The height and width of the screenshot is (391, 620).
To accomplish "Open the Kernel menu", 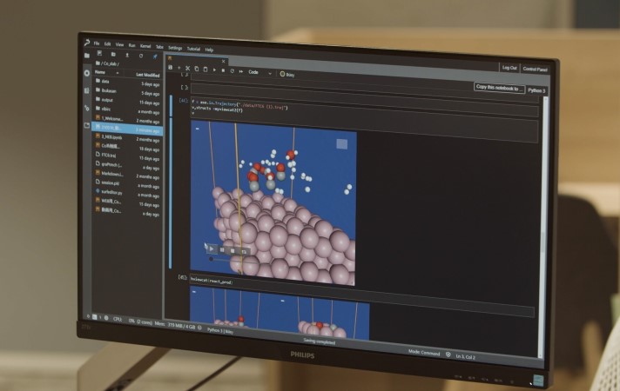I will pos(145,45).
